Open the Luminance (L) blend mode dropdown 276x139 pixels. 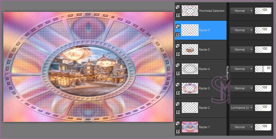[241, 107]
